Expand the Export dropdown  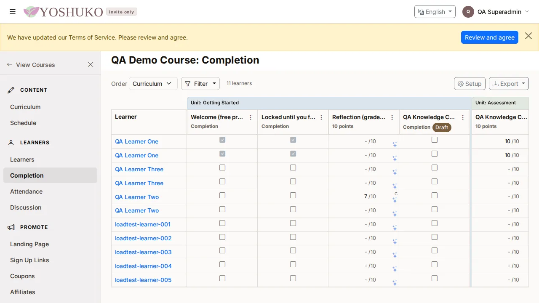coord(509,84)
